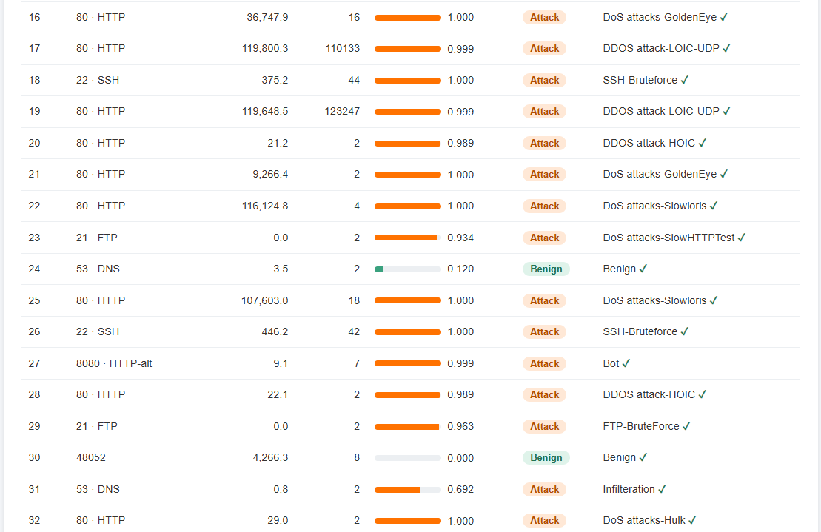Select the value '36,747.9' in row 16

(267, 17)
